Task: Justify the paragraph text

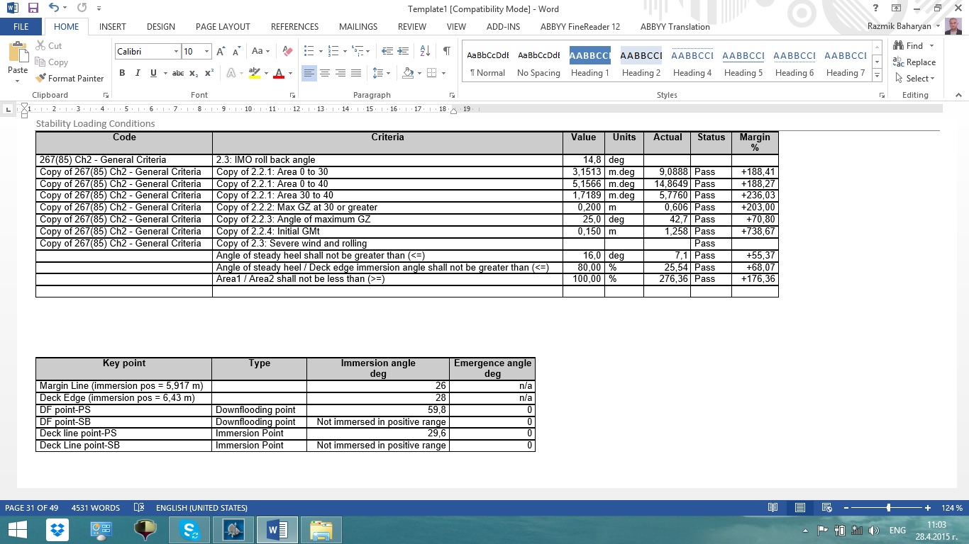Action: (356, 73)
